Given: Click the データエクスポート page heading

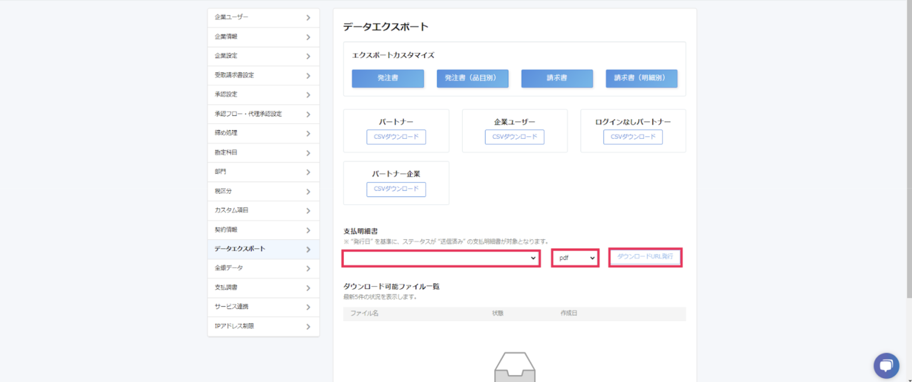Looking at the screenshot, I should [386, 27].
